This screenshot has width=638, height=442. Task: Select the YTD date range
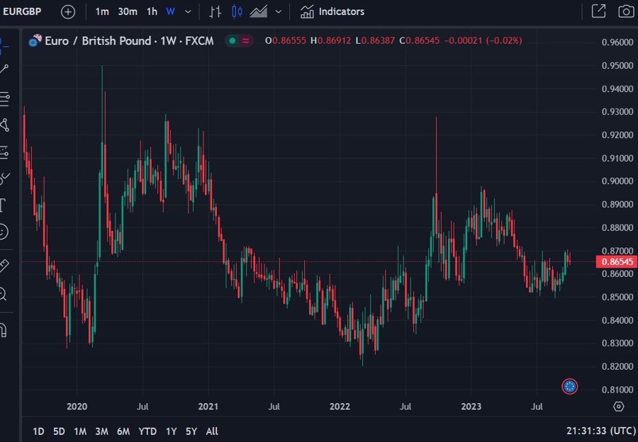click(x=147, y=431)
